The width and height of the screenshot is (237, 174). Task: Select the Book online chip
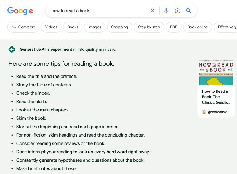[x=198, y=27]
